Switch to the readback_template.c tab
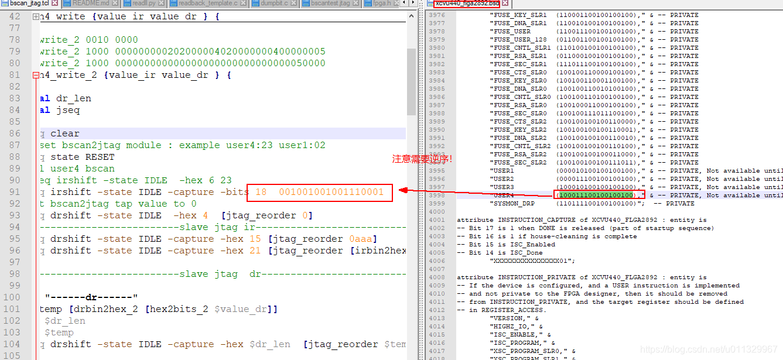Screen dimensions: 783x360 209,4
